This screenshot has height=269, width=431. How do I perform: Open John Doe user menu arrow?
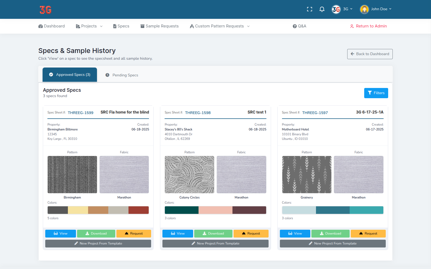coord(390,9)
